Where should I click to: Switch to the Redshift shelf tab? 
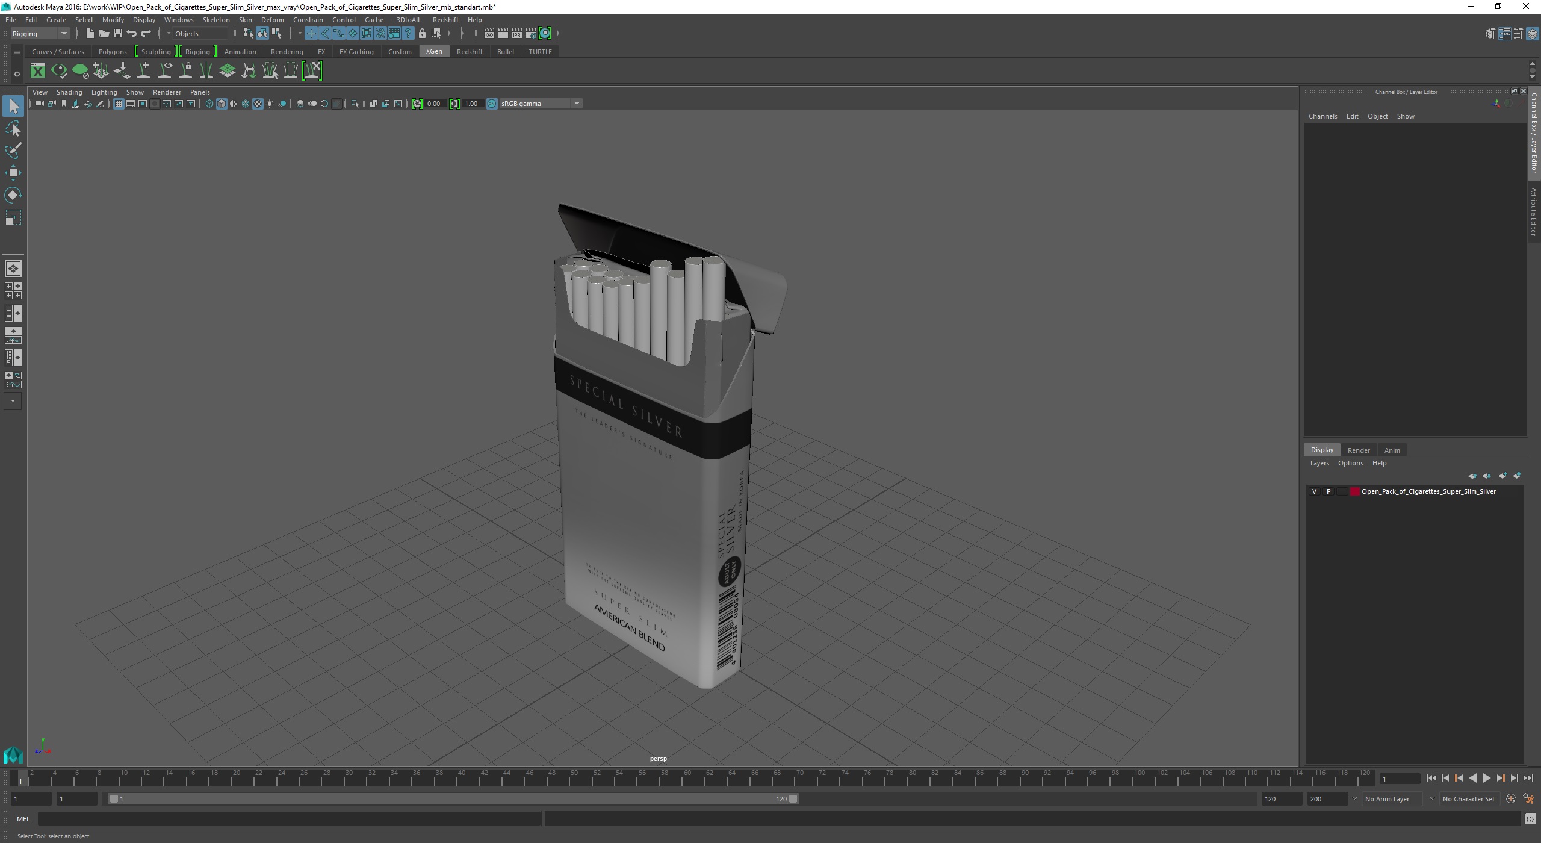(470, 52)
